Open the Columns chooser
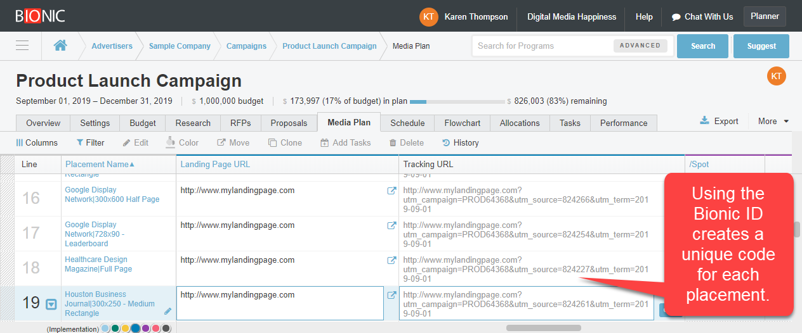 point(37,142)
